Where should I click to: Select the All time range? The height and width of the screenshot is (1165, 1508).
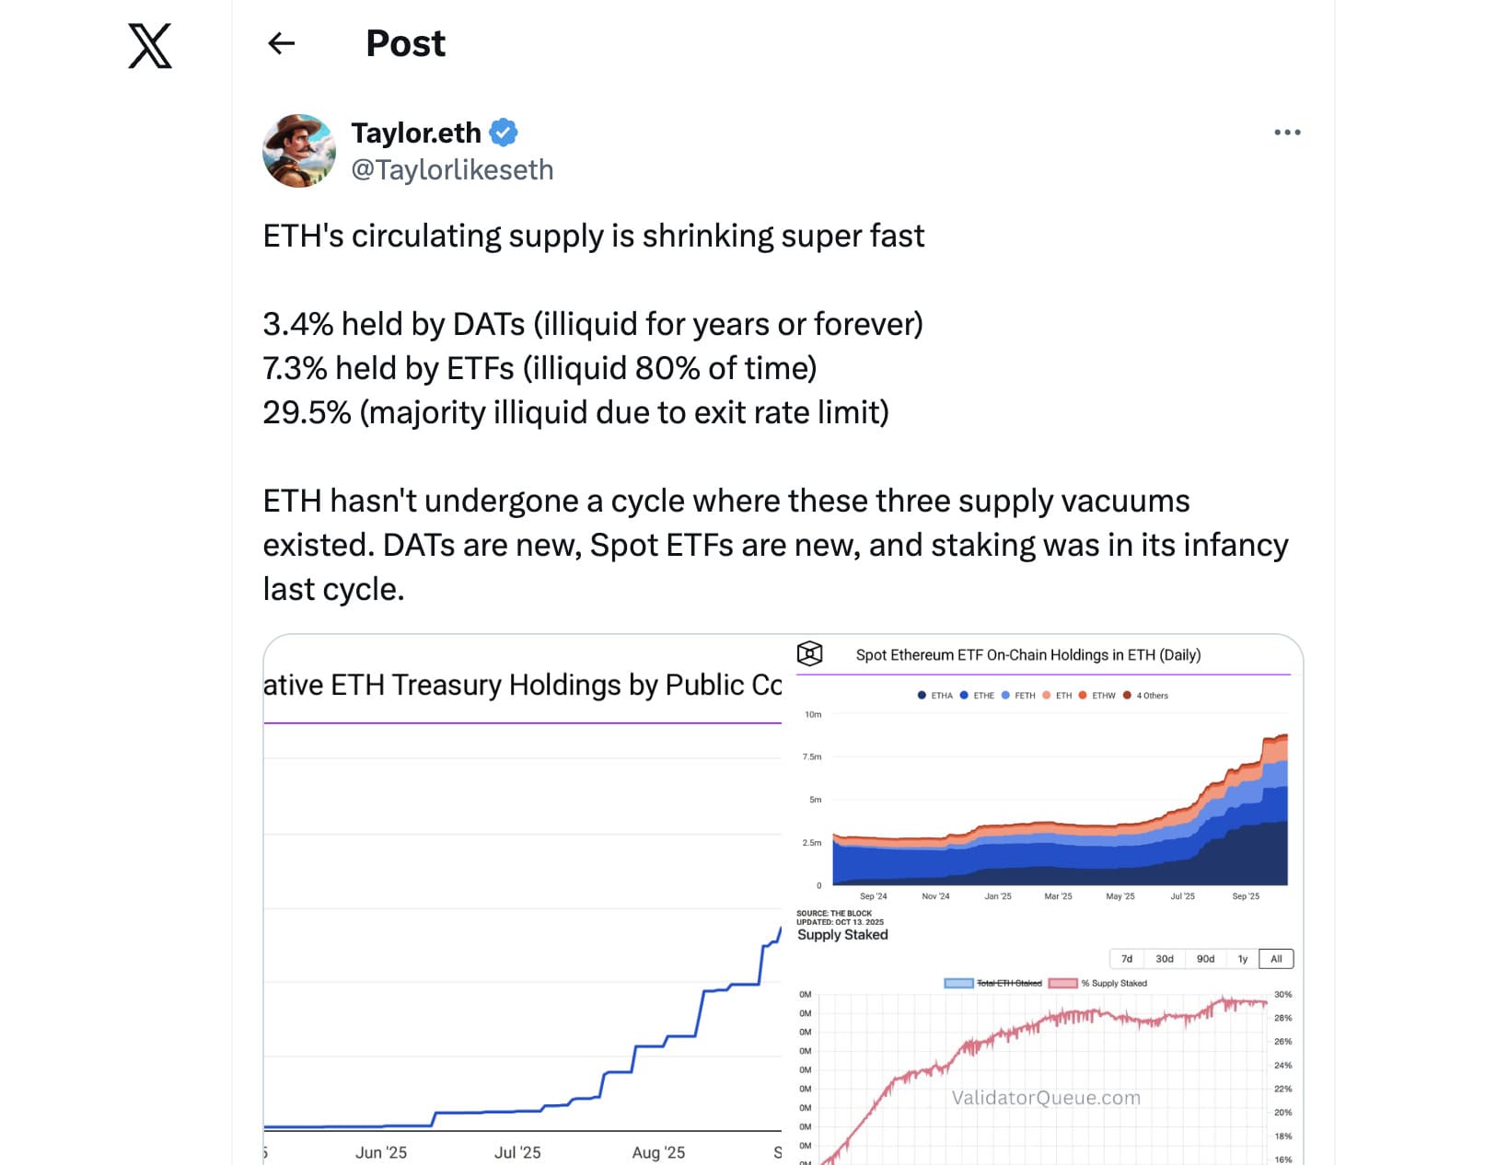[x=1276, y=959]
